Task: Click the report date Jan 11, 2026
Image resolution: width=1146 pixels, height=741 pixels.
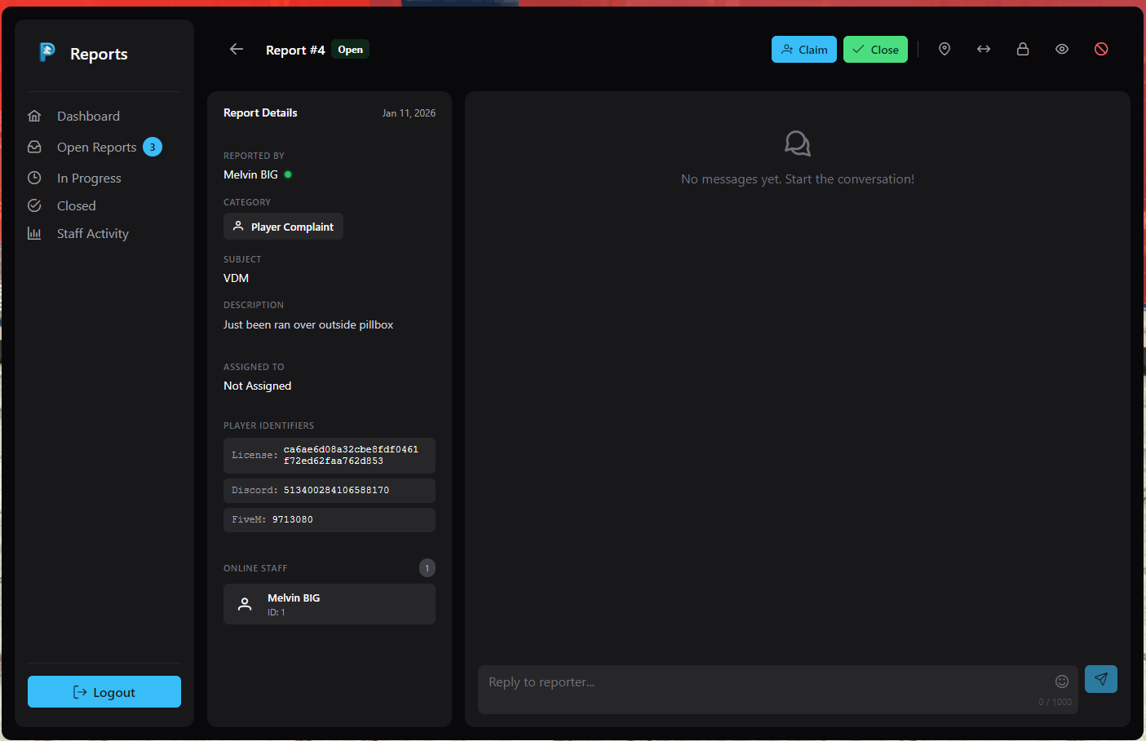Action: pos(409,113)
